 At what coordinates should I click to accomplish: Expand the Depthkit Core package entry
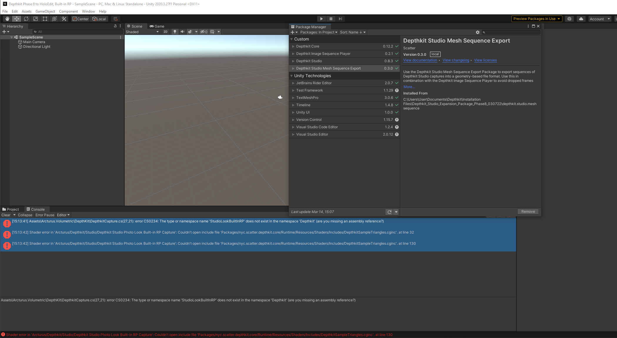click(293, 46)
